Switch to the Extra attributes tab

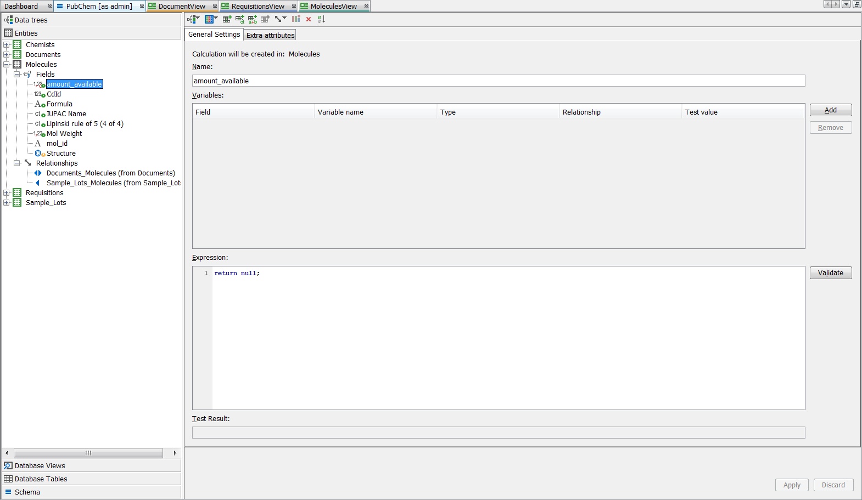(x=270, y=35)
